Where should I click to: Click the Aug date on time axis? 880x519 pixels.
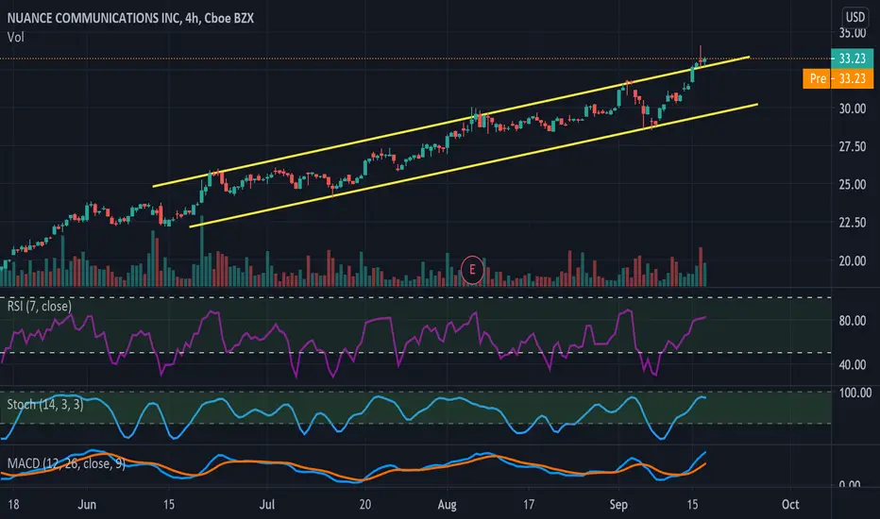point(448,505)
